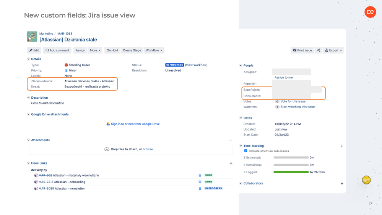Click the green Logged time bar

(291, 172)
